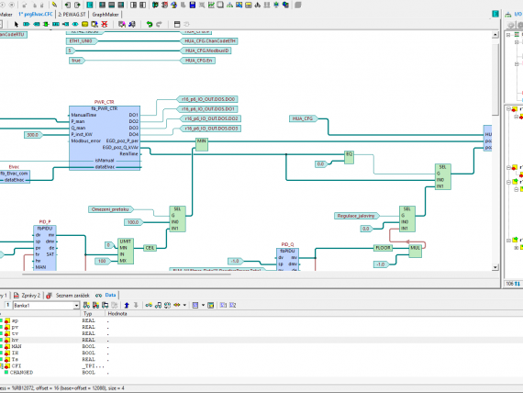Select the arrow pointer tool in CFC toolbar
The height and width of the screenshot is (393, 523).
(17, 24)
